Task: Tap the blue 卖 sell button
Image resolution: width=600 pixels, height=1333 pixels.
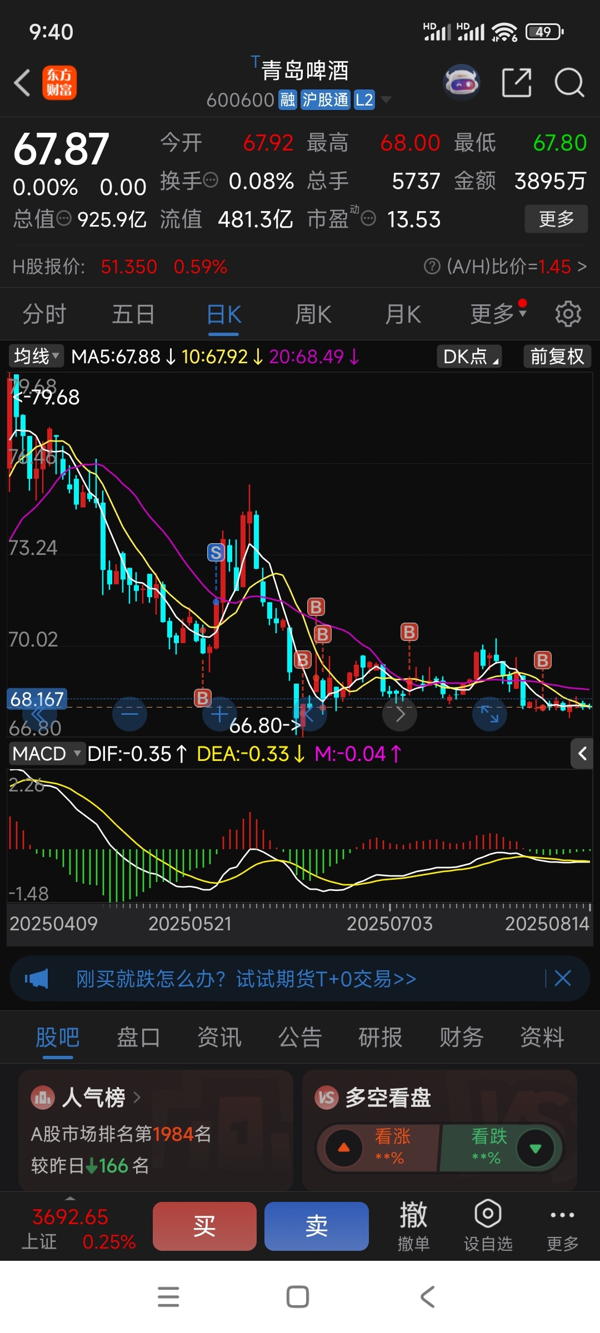Action: [x=317, y=1226]
